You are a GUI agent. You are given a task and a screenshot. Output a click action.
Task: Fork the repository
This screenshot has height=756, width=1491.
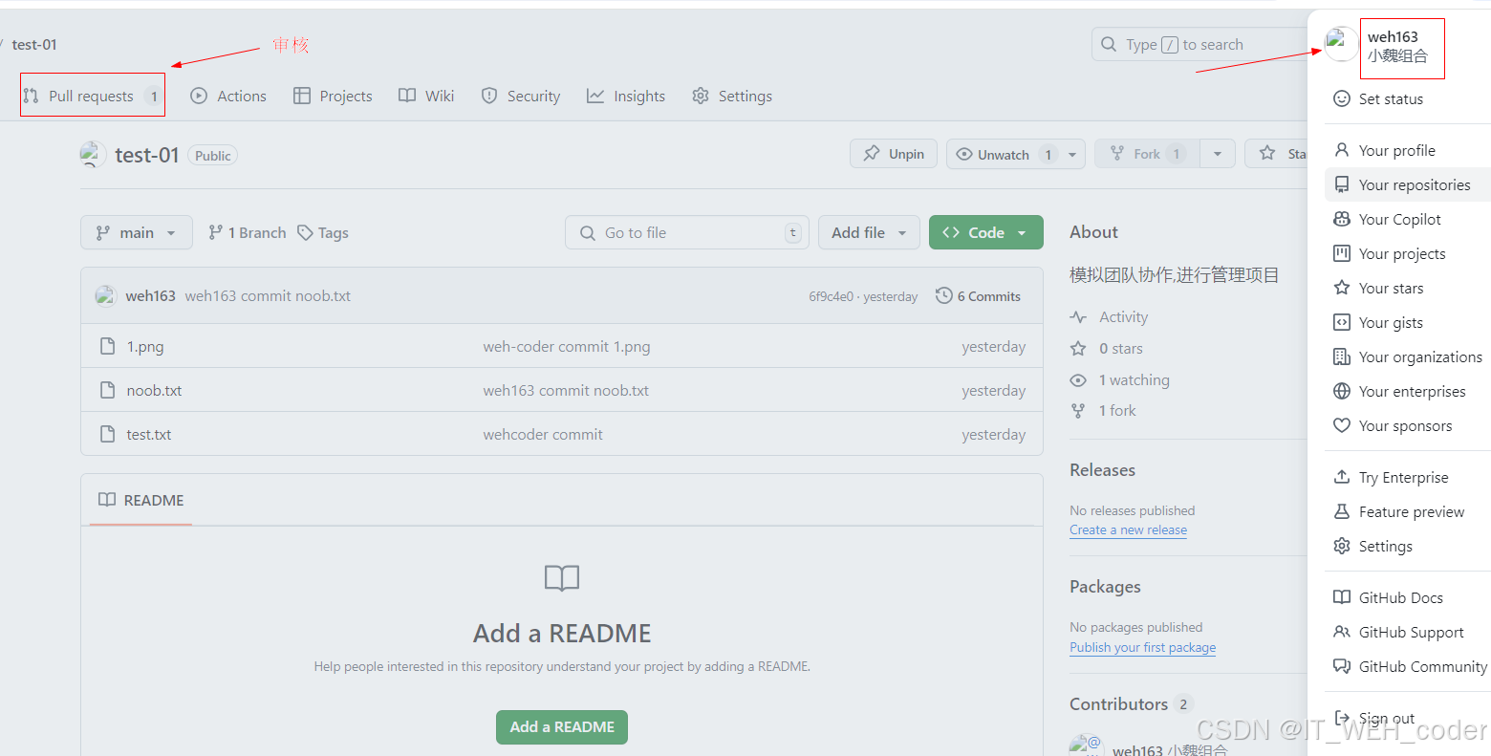point(1147,154)
